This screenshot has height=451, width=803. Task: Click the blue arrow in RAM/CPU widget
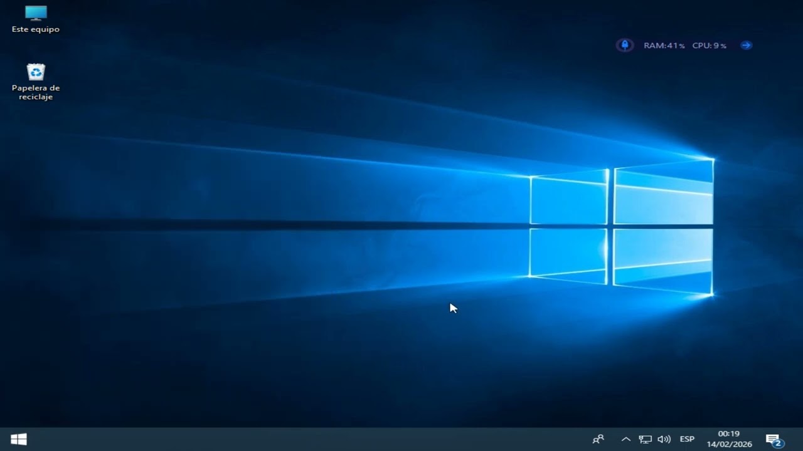click(746, 45)
